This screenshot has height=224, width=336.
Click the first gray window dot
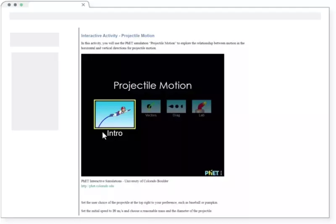click(x=10, y=5)
